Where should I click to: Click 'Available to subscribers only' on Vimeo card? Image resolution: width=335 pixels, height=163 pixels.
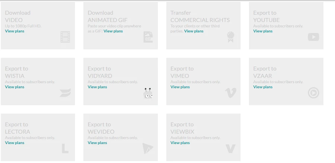[x=195, y=82]
